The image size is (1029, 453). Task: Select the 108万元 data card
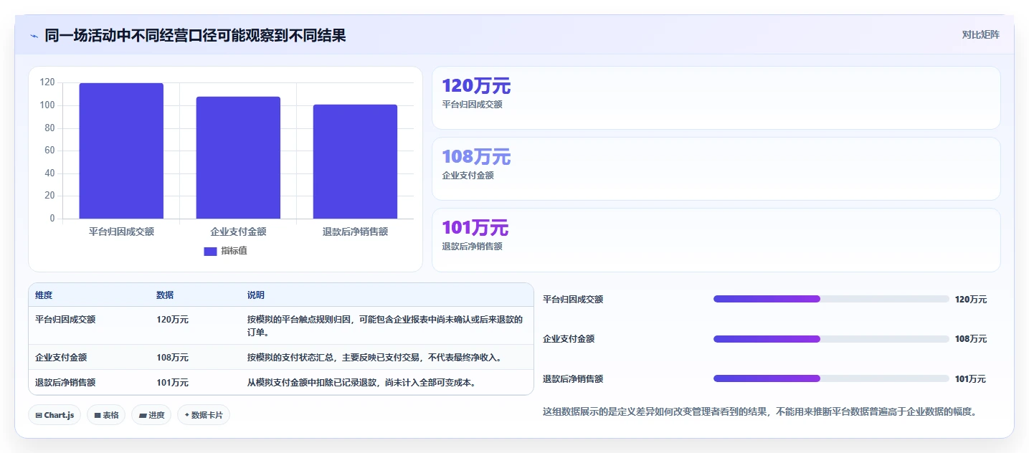[x=716, y=169]
